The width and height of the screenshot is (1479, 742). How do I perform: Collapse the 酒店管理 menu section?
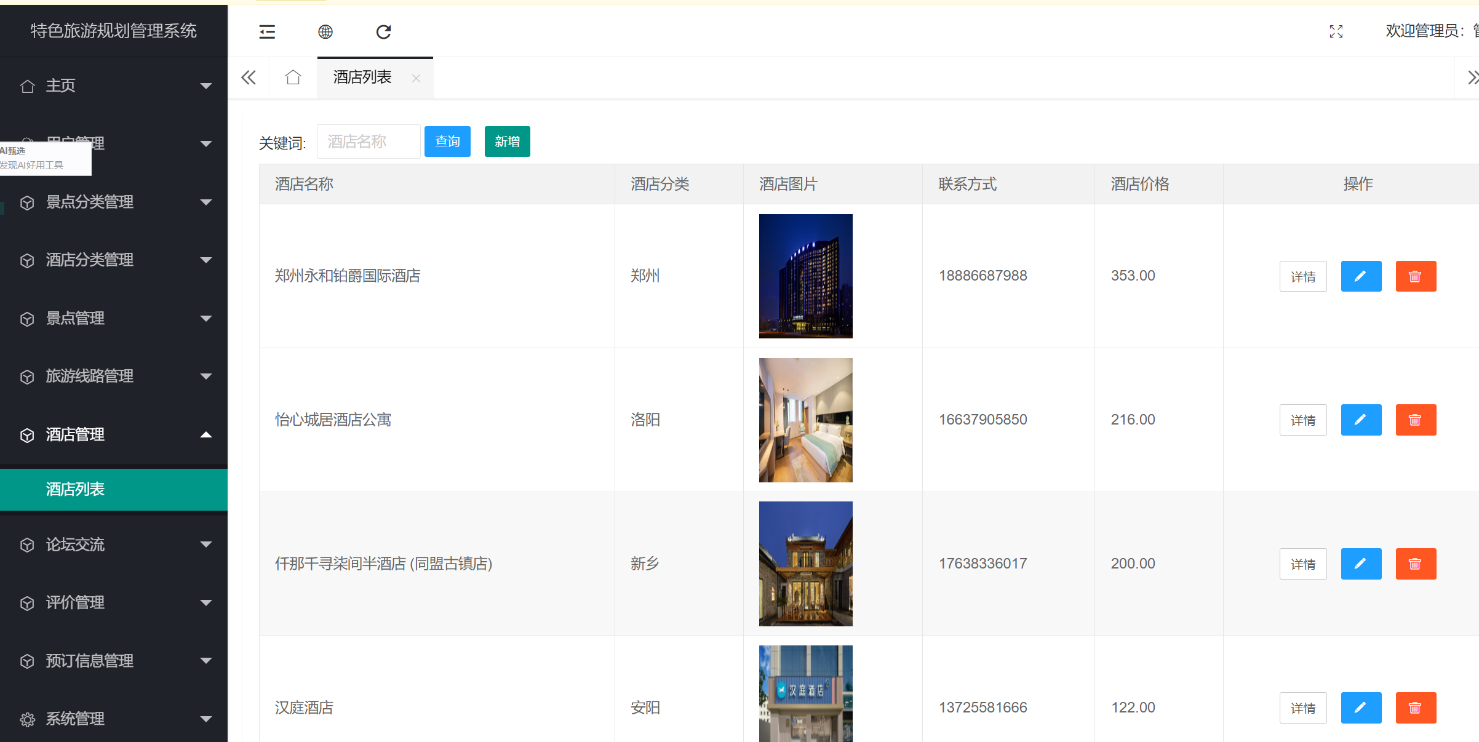pyautogui.click(x=74, y=434)
